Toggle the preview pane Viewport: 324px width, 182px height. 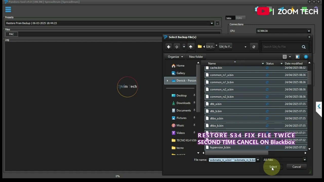(x=297, y=57)
